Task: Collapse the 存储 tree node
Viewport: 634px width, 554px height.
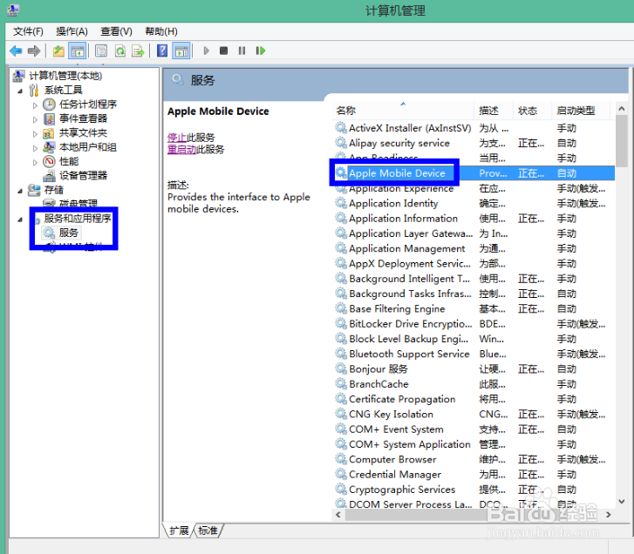Action: tap(20, 191)
